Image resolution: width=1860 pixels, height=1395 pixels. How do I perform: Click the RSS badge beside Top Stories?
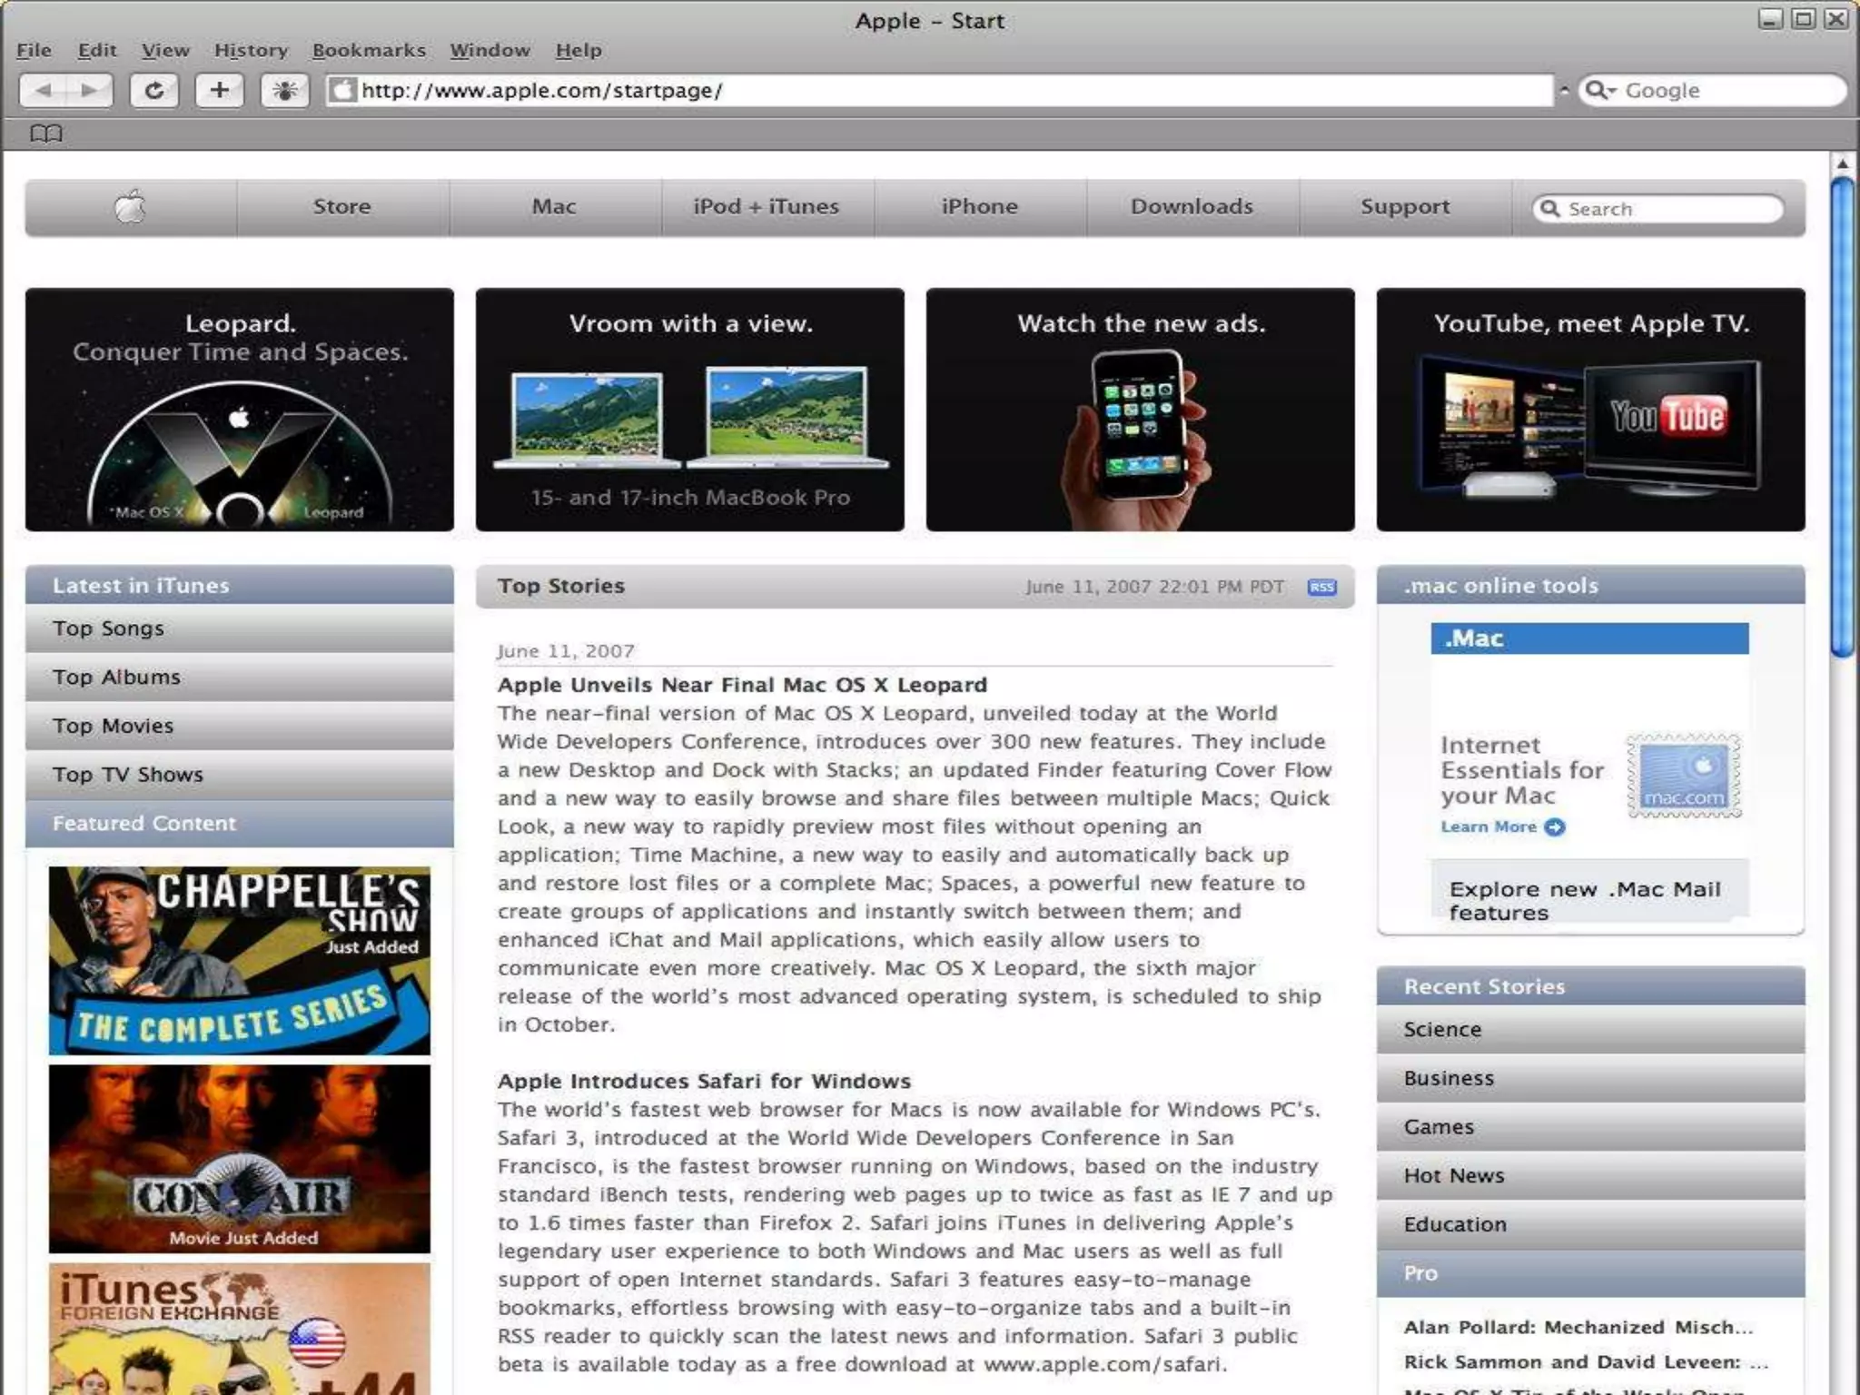(x=1321, y=587)
